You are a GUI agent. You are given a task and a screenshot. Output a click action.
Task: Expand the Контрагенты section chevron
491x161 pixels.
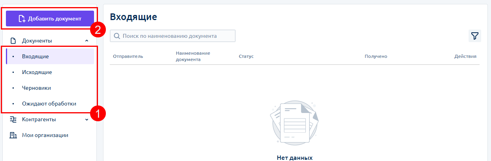point(87,120)
